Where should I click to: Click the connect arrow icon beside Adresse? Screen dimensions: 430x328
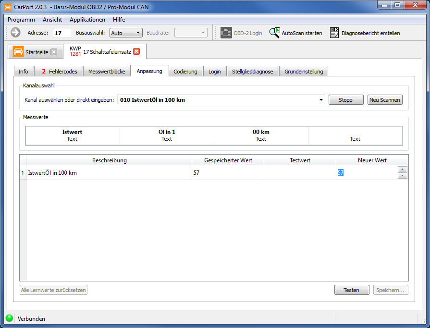click(x=16, y=33)
